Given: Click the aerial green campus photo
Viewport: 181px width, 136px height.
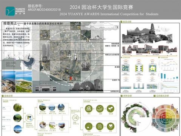Looking at the screenshot, I should 24,82.
